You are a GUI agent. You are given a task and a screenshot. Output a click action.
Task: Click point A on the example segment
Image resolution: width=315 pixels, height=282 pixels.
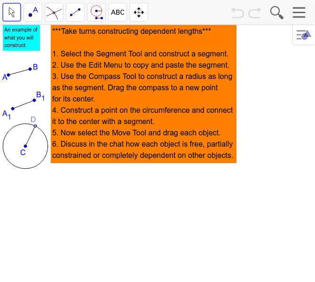(x=8, y=75)
